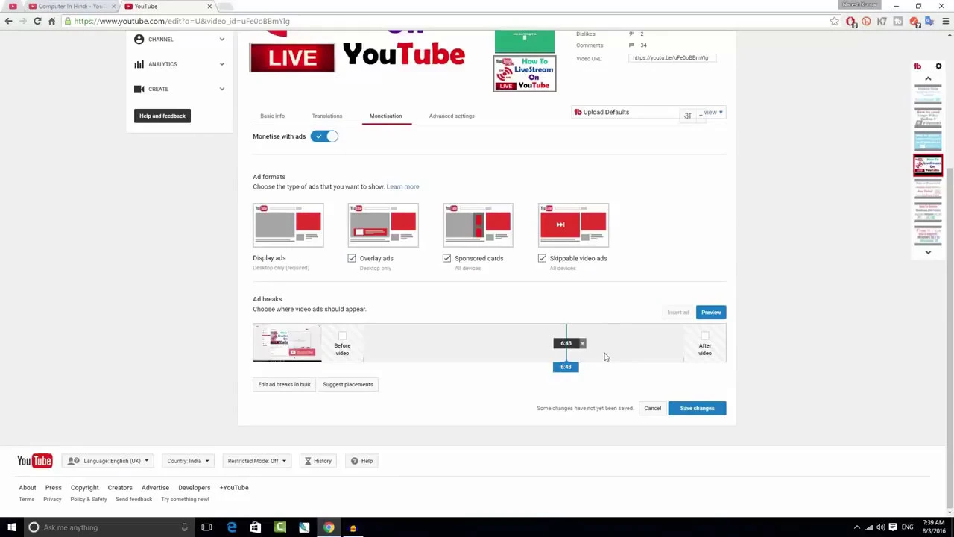Viewport: 954px width, 537px height.
Task: Click the address bar URL
Action: coord(182,21)
